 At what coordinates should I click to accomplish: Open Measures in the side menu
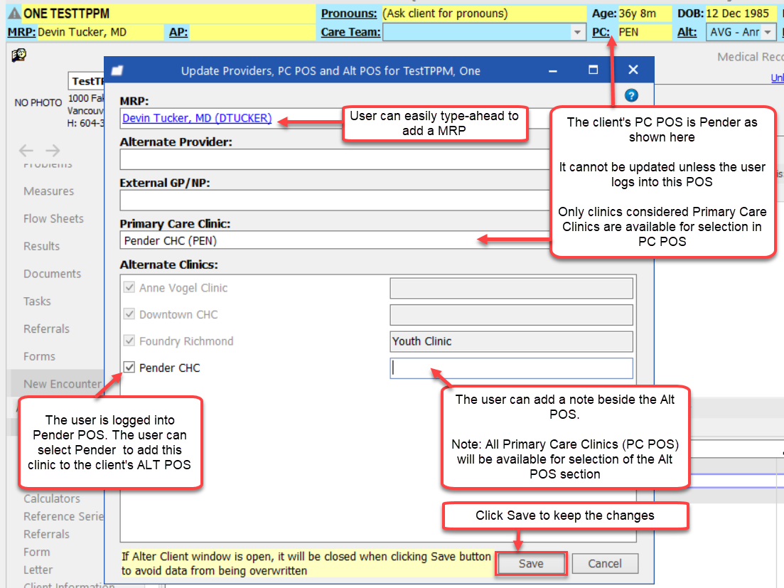click(48, 191)
